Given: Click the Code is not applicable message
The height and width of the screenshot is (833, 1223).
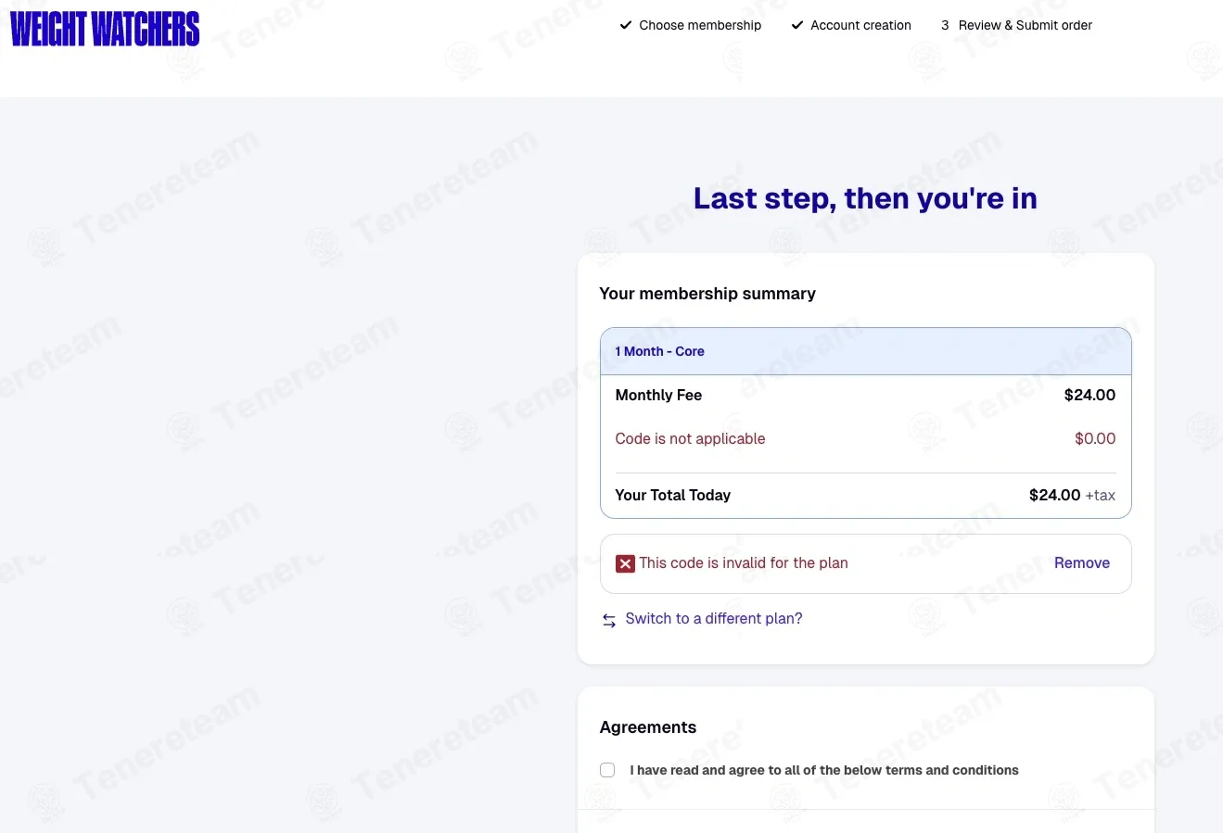Looking at the screenshot, I should [690, 439].
